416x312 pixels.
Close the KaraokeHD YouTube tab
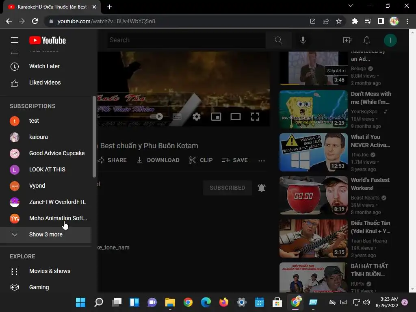coord(94,7)
